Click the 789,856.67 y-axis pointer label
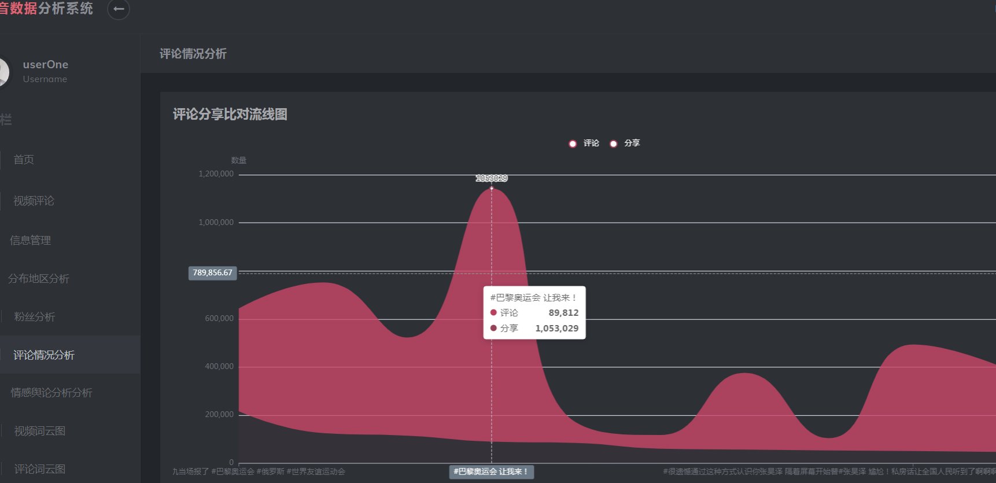The width and height of the screenshot is (996, 483). coord(213,273)
